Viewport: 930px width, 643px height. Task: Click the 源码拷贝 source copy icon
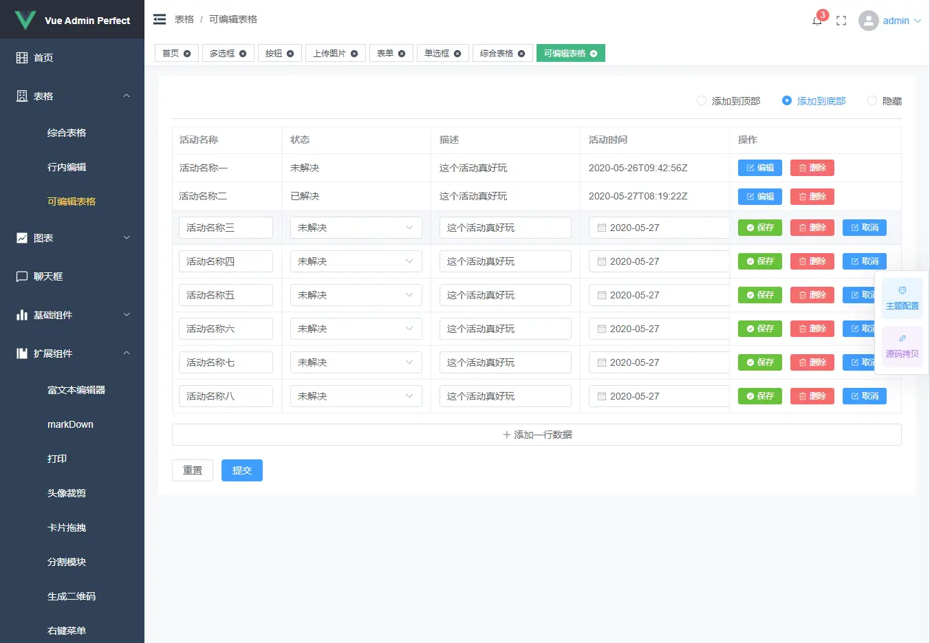(902, 346)
